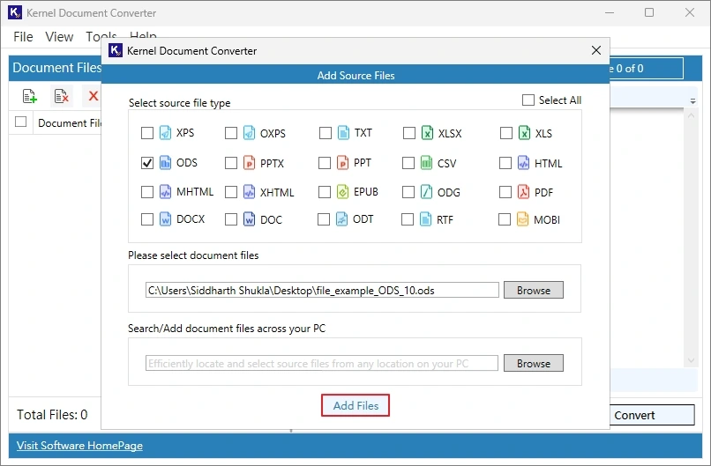The width and height of the screenshot is (711, 466).
Task: Click the main window scrollbar down arrow
Action: pos(691,360)
